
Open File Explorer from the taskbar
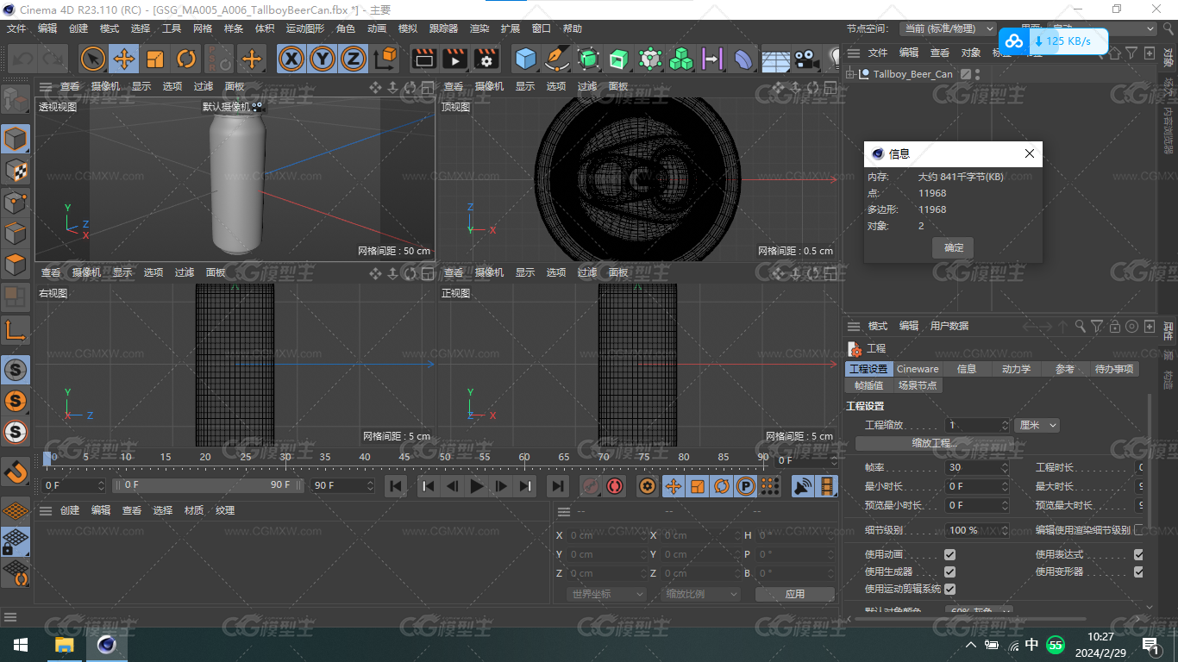65,645
